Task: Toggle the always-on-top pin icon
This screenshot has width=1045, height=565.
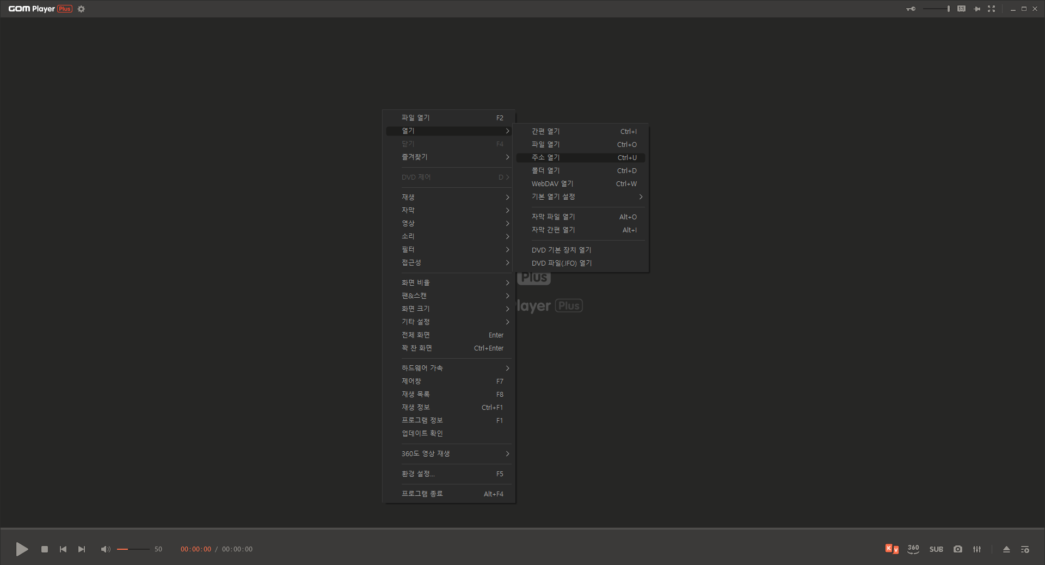Action: 977,9
